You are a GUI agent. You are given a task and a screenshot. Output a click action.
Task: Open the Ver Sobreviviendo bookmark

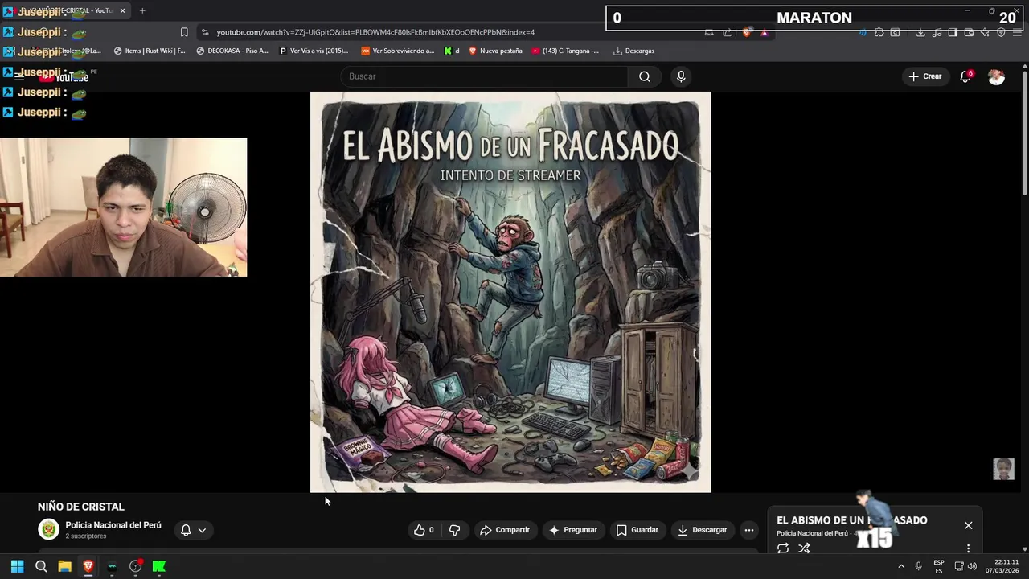click(397, 51)
